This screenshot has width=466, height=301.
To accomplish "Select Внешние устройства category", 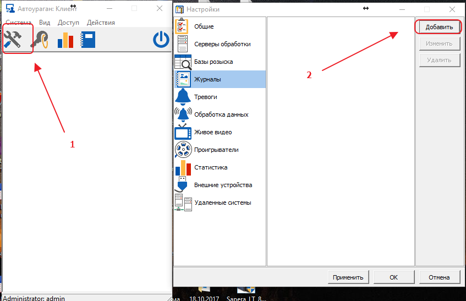I will [x=223, y=185].
